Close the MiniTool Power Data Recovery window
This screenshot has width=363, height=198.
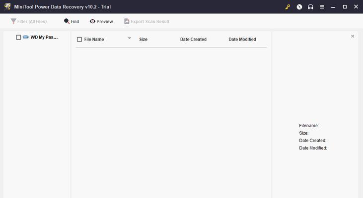[356, 7]
